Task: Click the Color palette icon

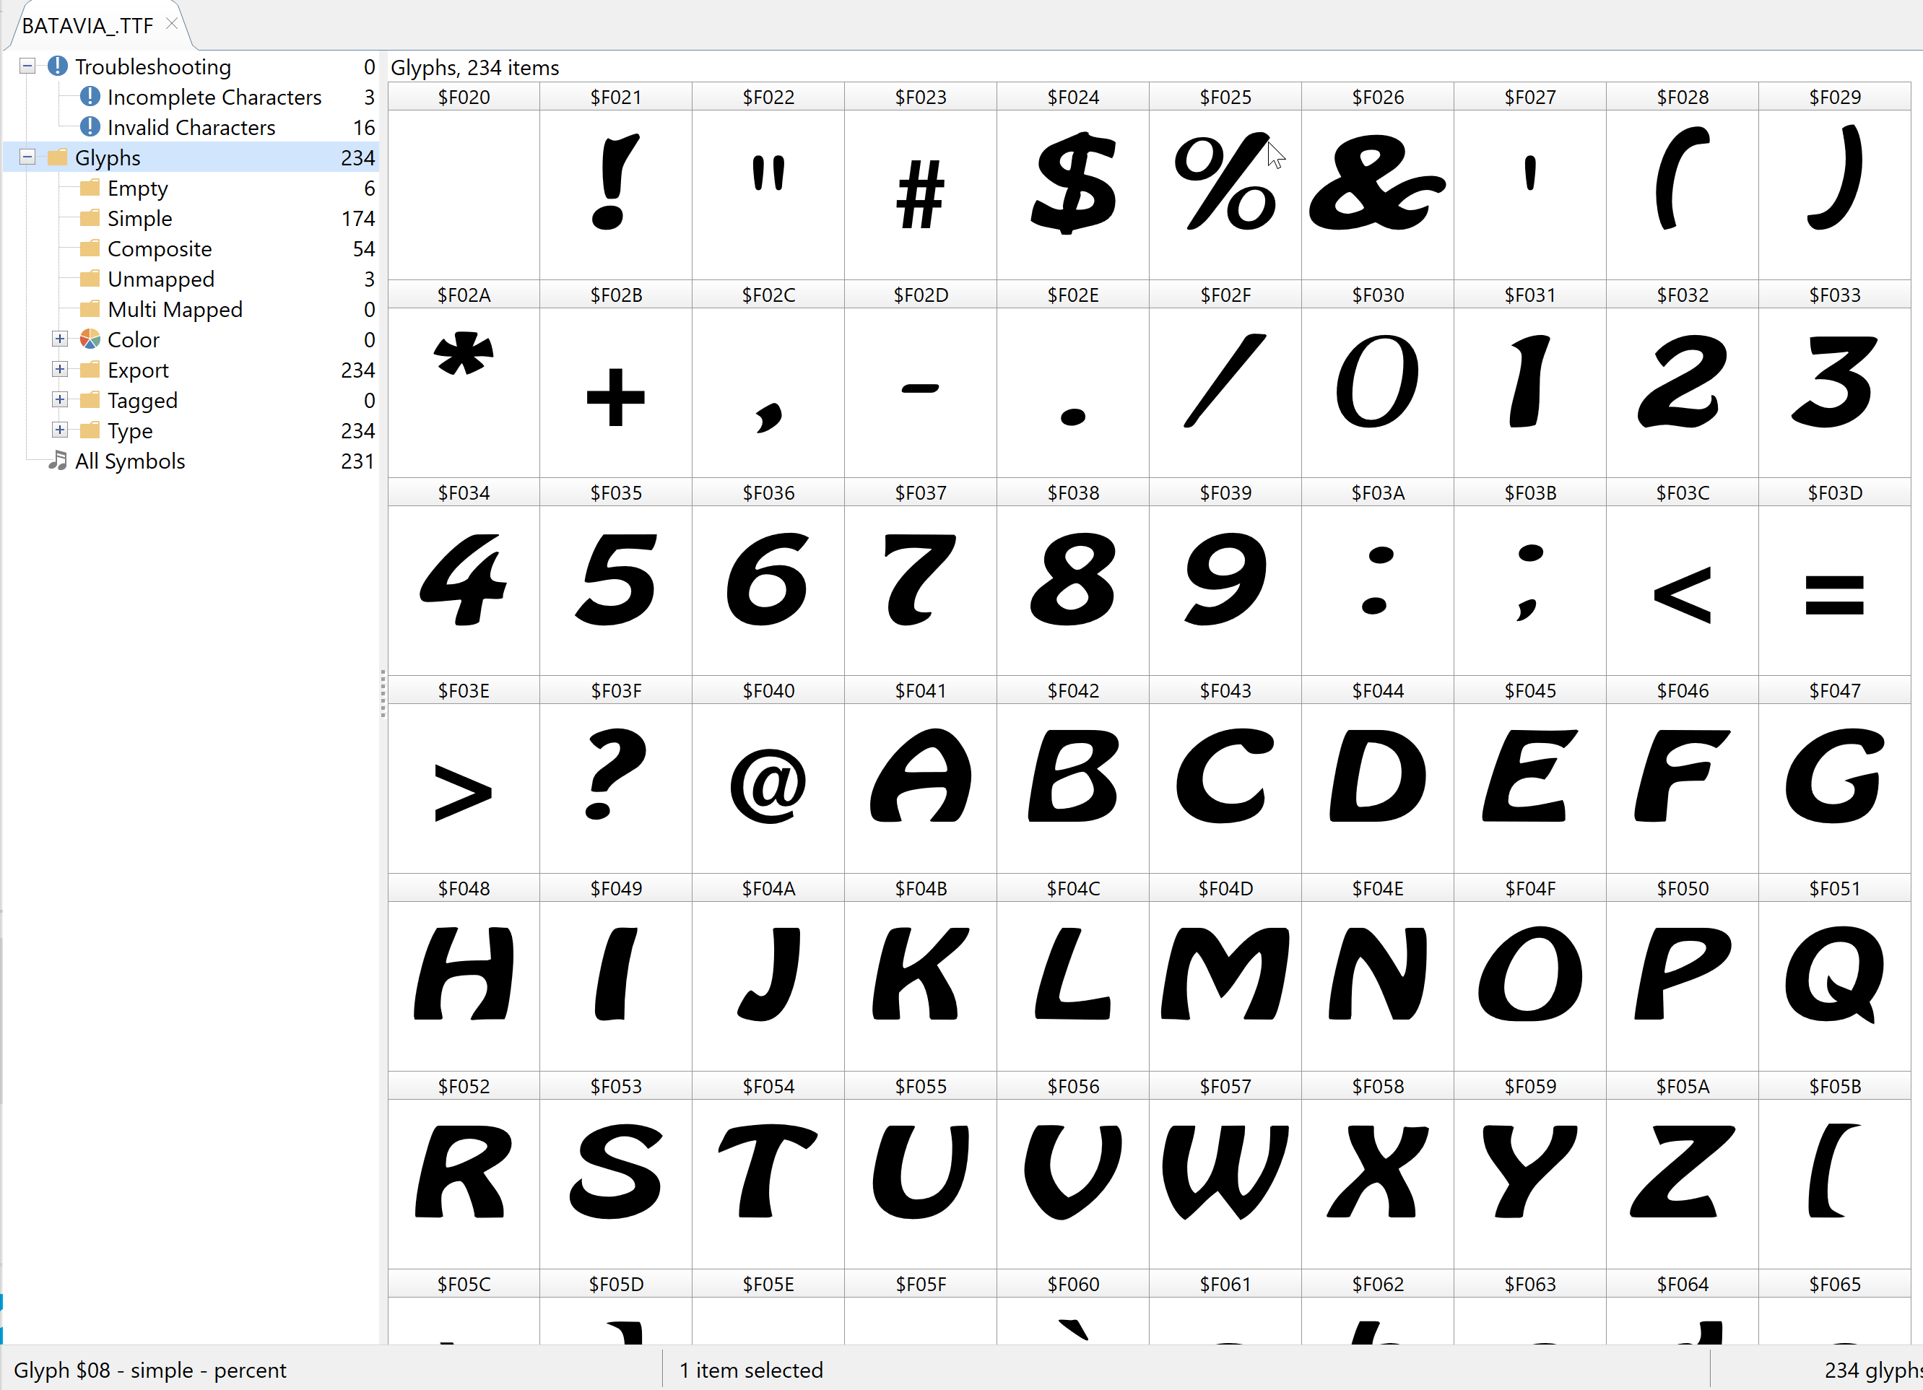Action: tap(90, 339)
